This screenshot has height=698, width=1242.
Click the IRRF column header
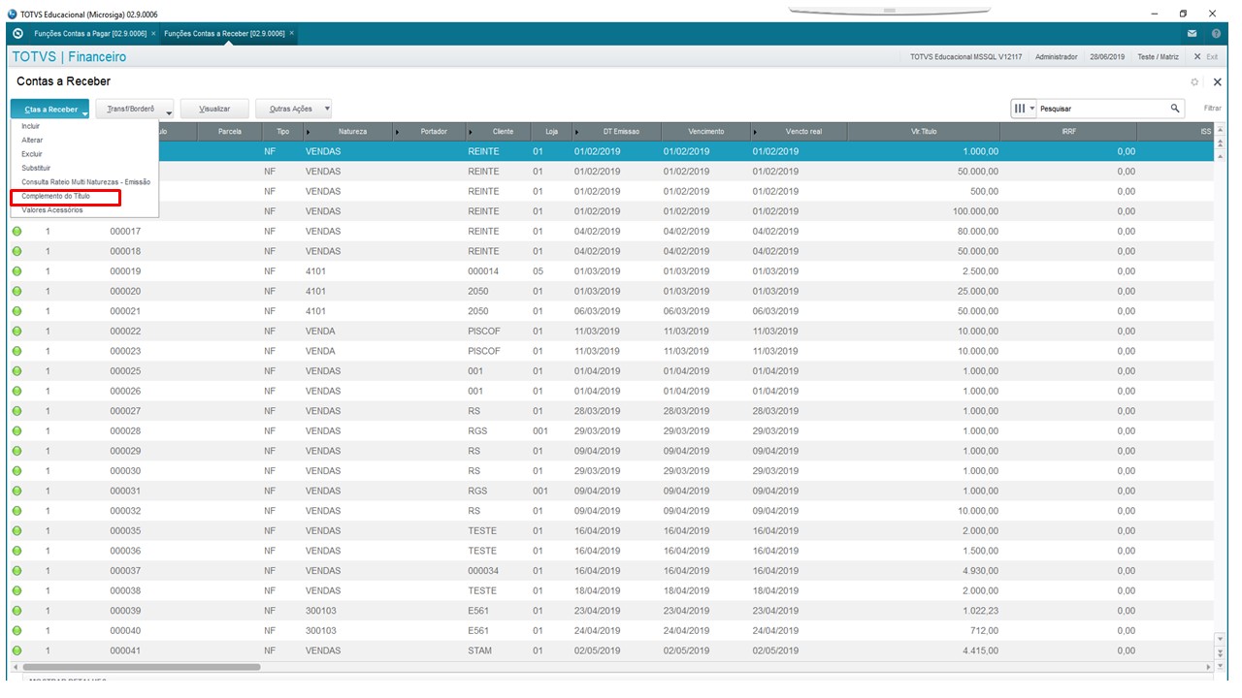coord(1068,131)
